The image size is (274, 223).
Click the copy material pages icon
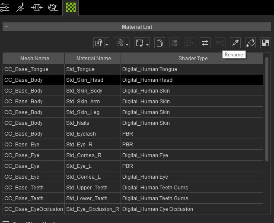pos(159,43)
